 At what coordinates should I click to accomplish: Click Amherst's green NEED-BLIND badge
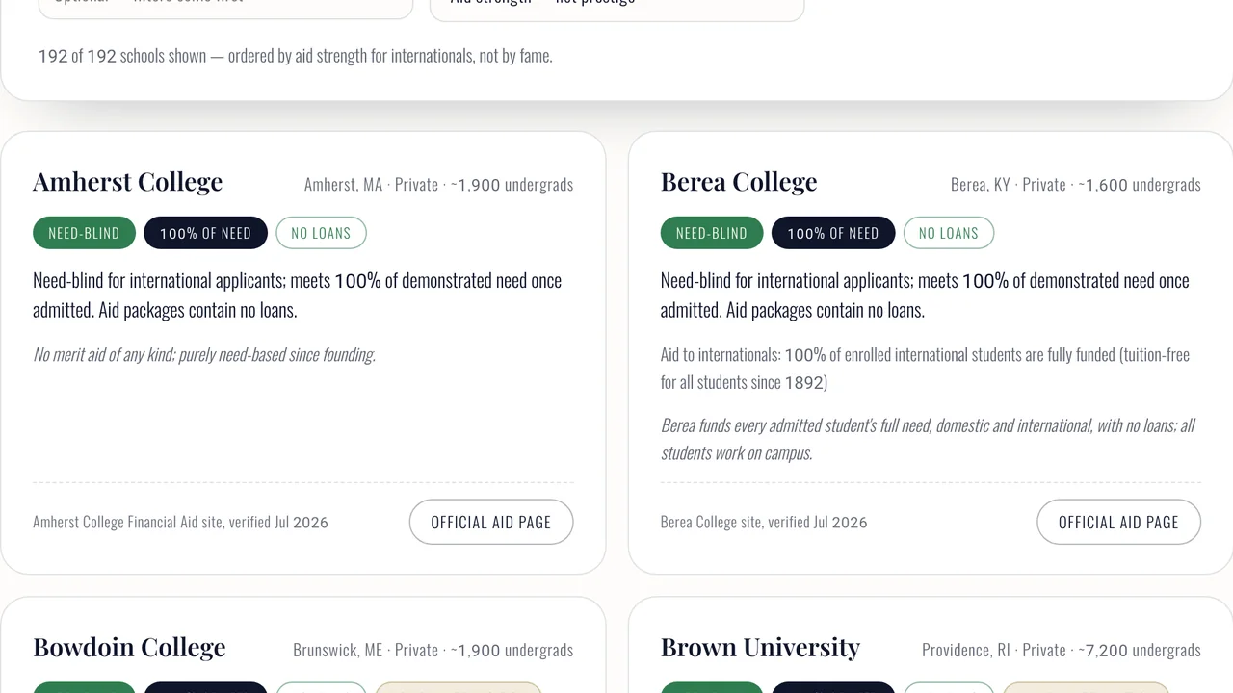84,233
